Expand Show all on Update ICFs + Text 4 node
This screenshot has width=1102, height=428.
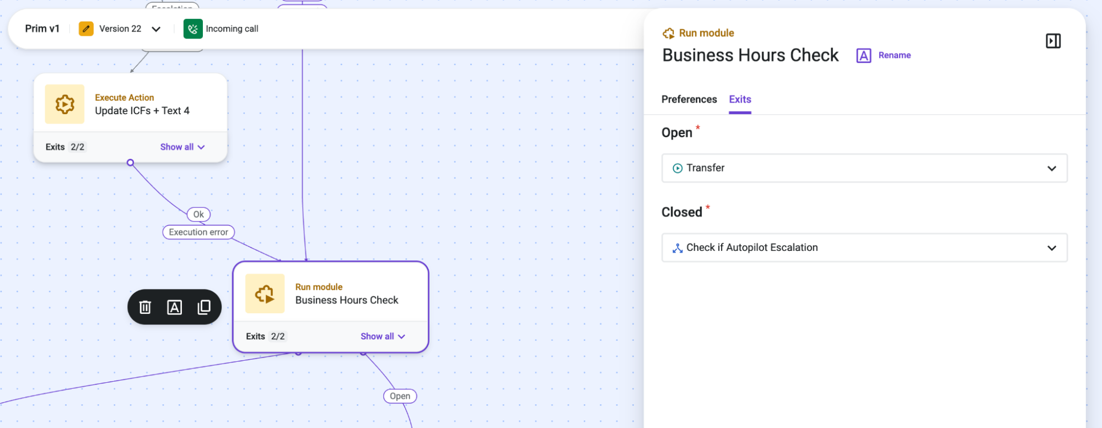coord(182,147)
